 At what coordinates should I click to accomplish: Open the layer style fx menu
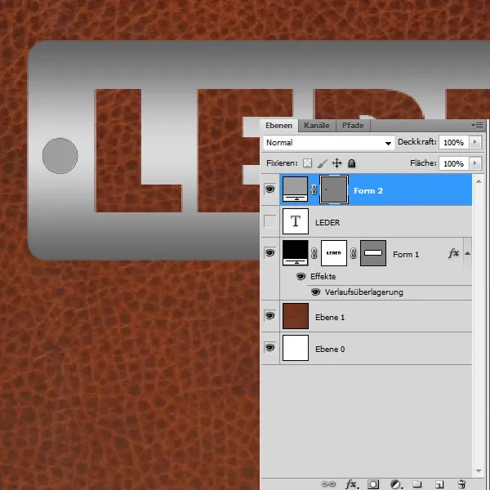351,483
